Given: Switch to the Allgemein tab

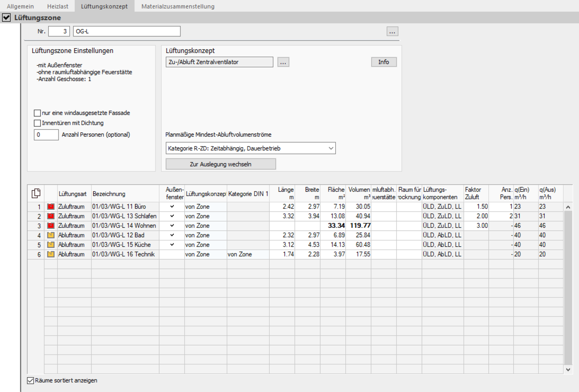Looking at the screenshot, I should coord(20,6).
